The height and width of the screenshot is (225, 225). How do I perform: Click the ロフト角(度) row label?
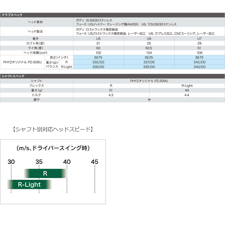(x=37, y=43)
